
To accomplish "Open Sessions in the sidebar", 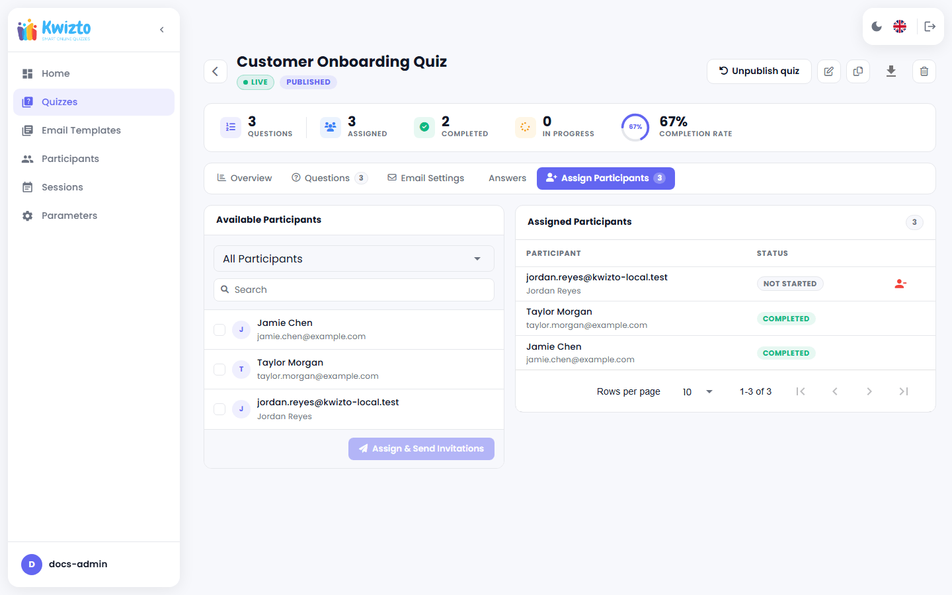I will click(94, 187).
